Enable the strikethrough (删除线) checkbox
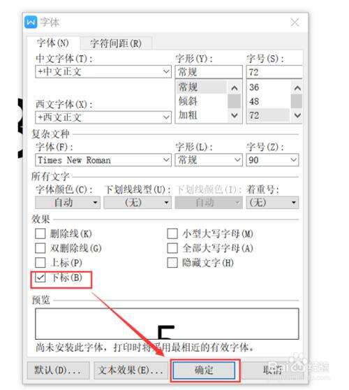This screenshot has width=349, height=390. pyautogui.click(x=40, y=234)
